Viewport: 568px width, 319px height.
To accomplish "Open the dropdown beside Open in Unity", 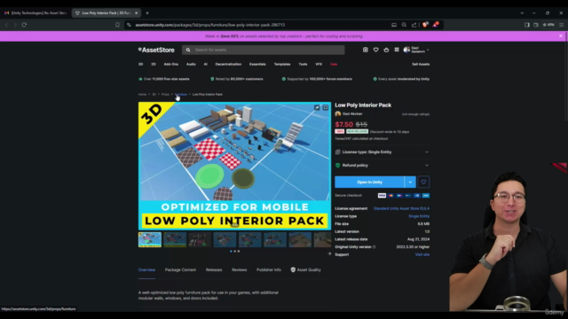I will pyautogui.click(x=410, y=182).
